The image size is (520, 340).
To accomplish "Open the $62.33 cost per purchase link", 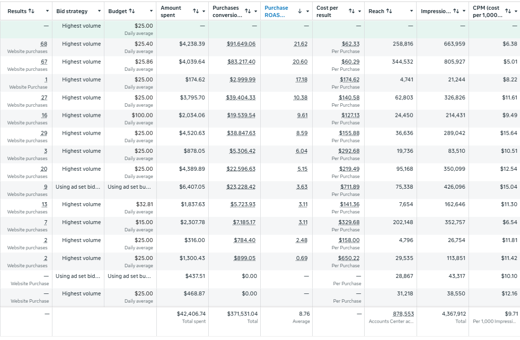I will [x=349, y=44].
